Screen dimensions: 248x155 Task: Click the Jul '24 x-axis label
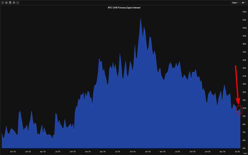[x=117, y=151]
